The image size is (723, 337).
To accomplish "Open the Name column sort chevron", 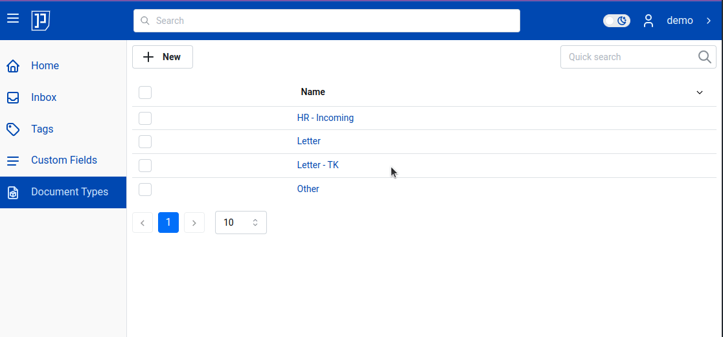I will tap(700, 92).
